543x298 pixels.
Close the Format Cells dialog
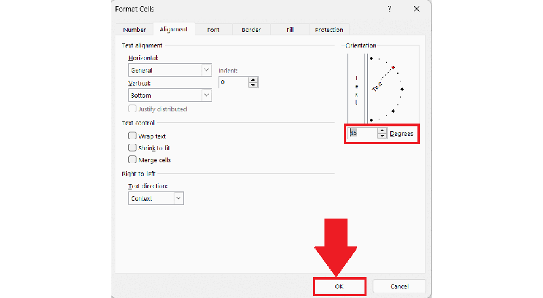(x=417, y=9)
